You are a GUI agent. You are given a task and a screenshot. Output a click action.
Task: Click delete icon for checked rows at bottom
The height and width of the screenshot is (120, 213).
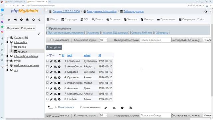coord(122,108)
